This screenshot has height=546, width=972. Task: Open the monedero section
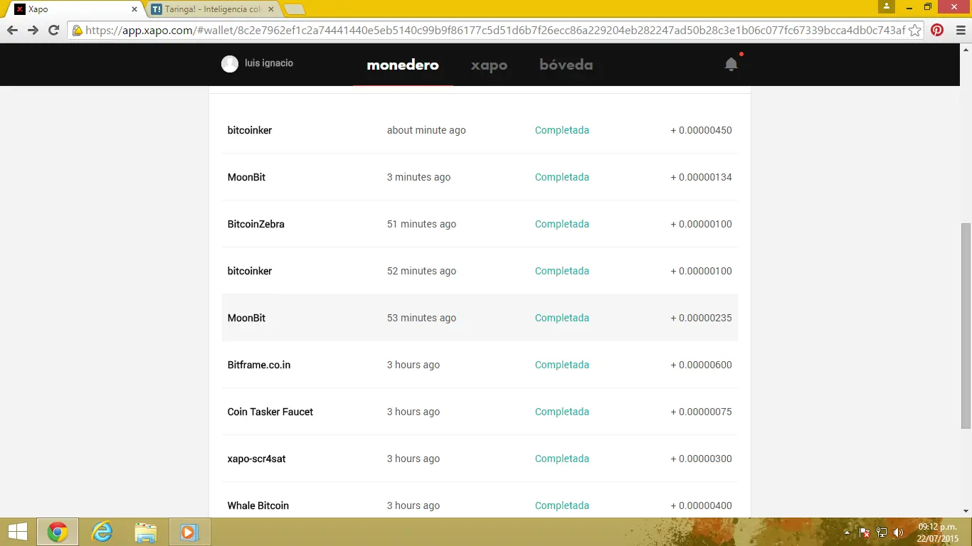click(403, 65)
